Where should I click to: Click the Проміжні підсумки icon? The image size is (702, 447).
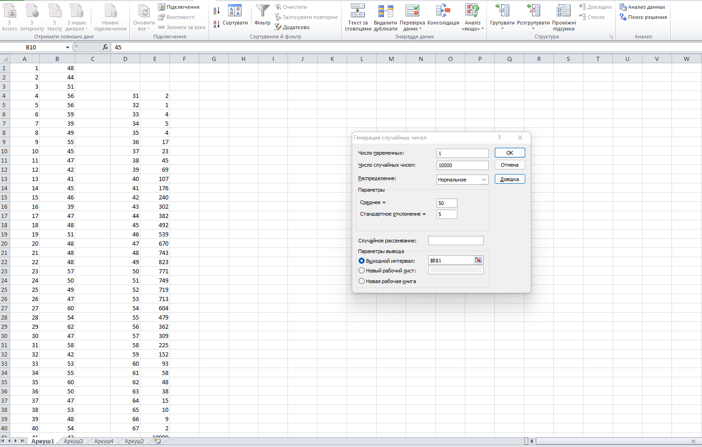point(564,12)
